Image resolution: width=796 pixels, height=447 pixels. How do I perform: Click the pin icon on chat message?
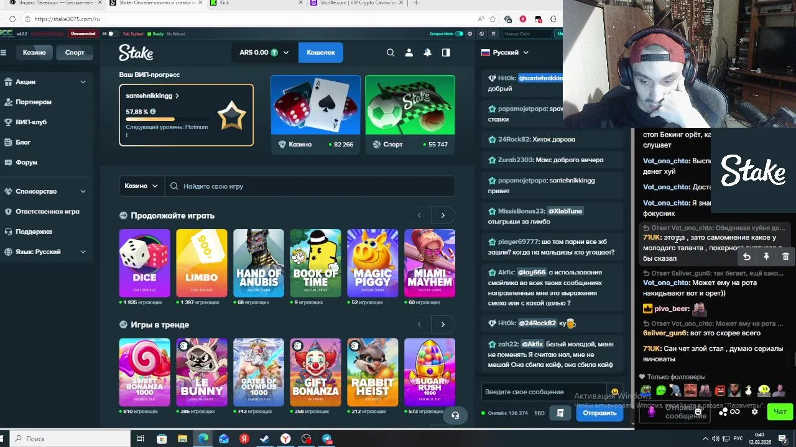pos(766,256)
